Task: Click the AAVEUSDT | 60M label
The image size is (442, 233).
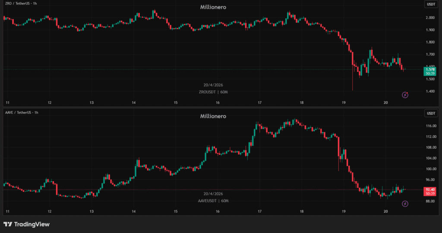Action: (x=213, y=201)
